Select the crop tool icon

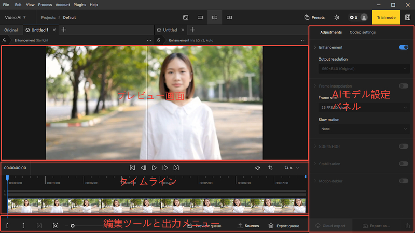click(x=270, y=168)
